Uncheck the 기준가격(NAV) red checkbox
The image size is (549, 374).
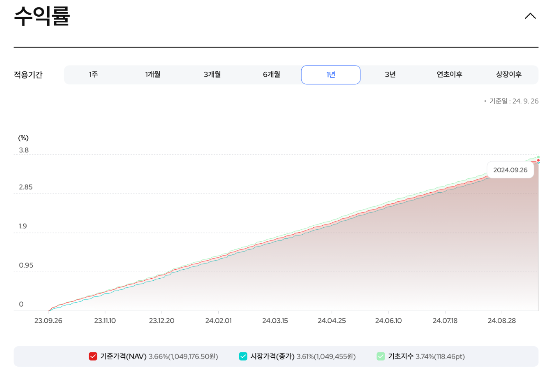tap(93, 356)
